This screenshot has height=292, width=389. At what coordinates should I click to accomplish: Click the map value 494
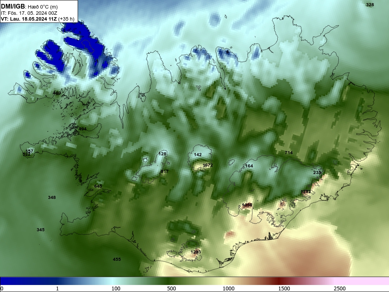click(82, 129)
